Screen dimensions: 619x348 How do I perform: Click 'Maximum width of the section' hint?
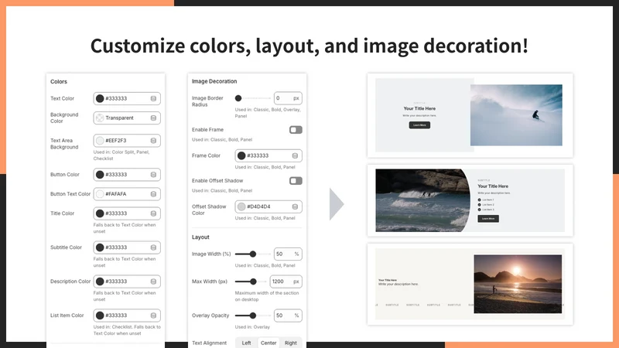[267, 296]
